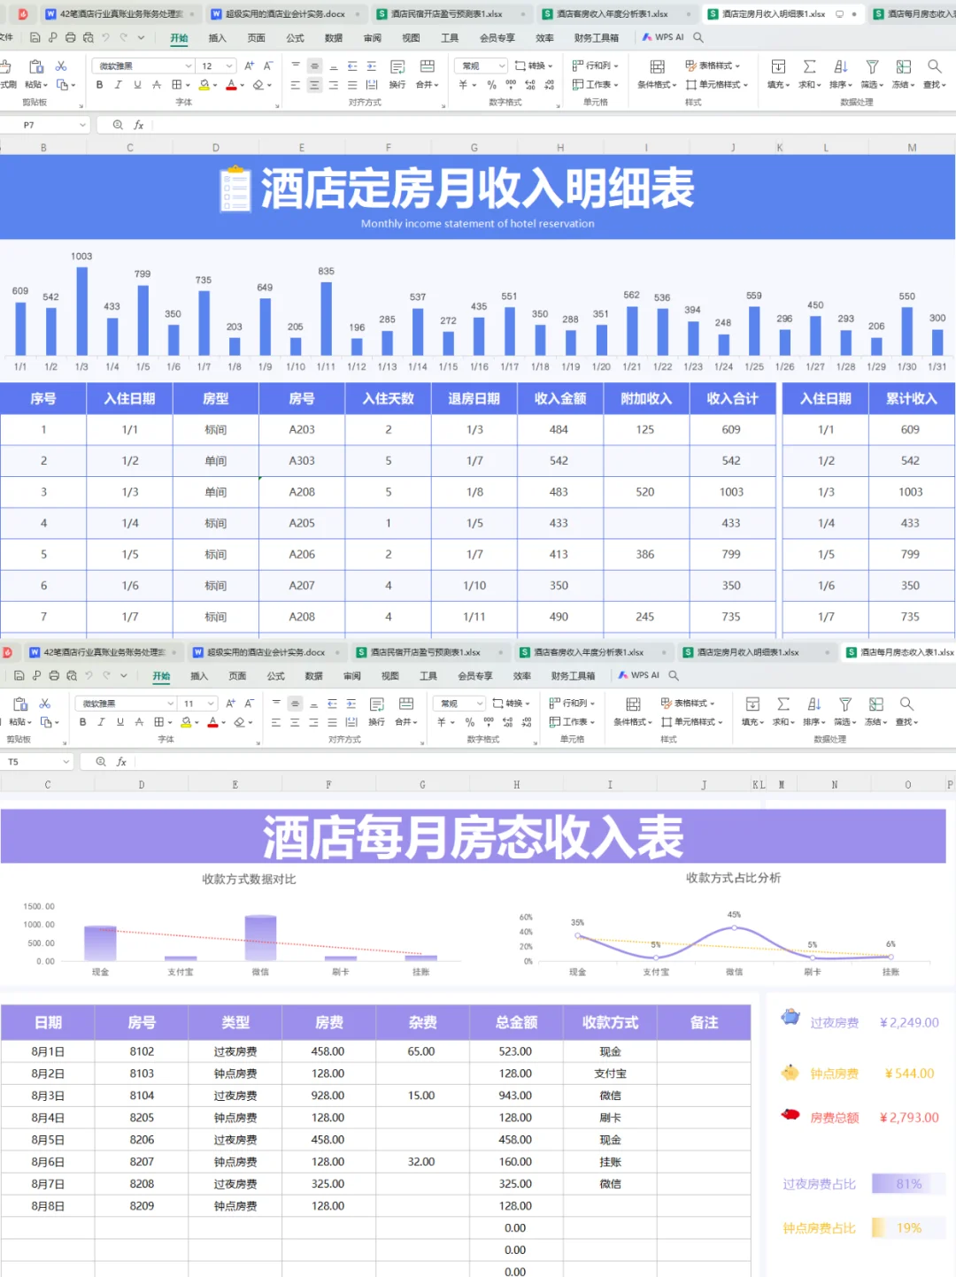Click the borders icon in top window
The width and height of the screenshot is (956, 1277).
(x=177, y=85)
